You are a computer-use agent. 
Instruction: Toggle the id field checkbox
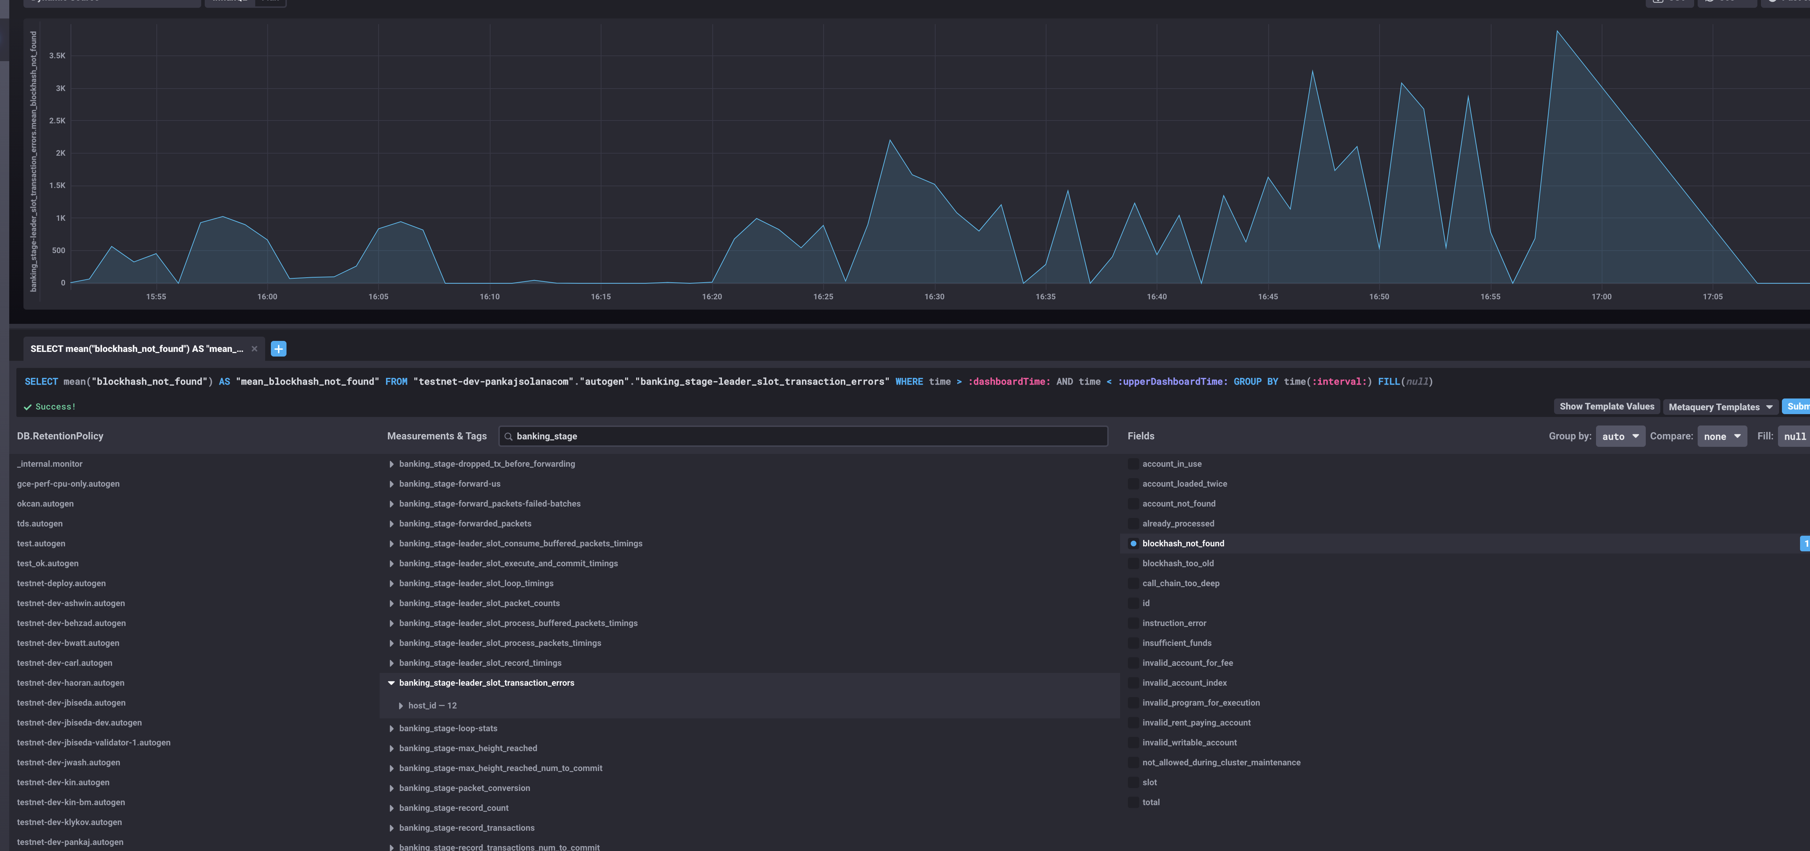[1133, 603]
